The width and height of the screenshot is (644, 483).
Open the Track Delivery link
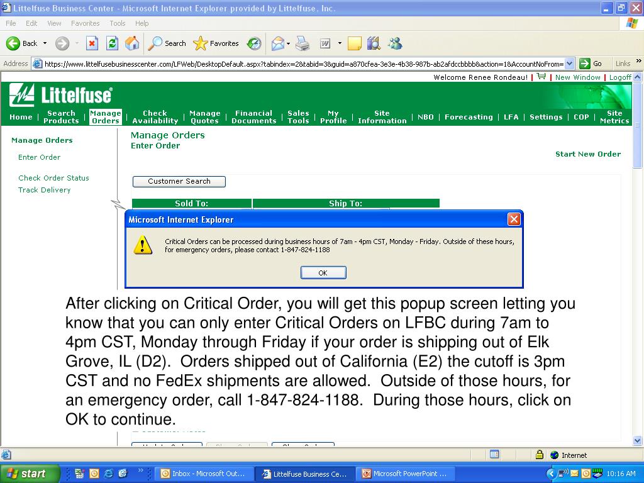point(45,190)
